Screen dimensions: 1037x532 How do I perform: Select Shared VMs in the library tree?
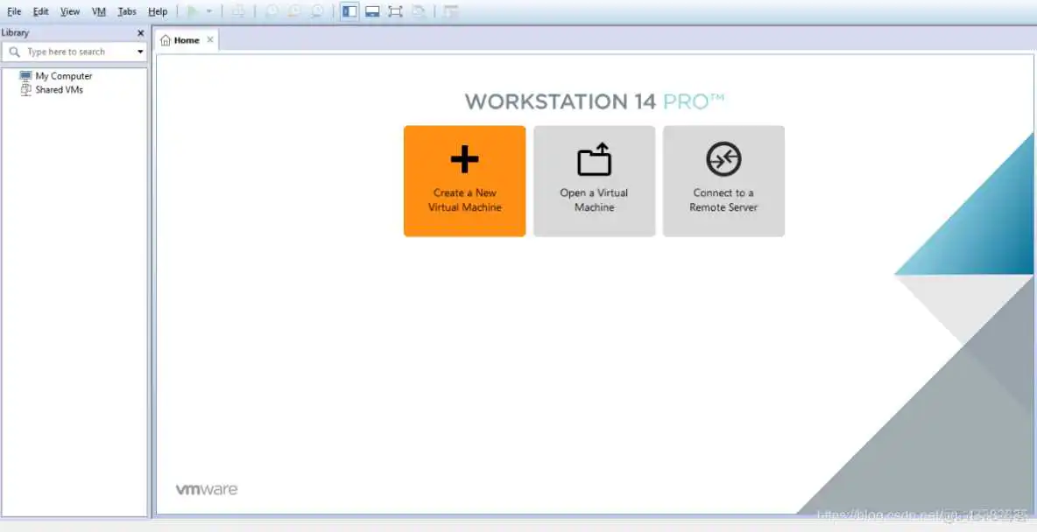point(59,89)
